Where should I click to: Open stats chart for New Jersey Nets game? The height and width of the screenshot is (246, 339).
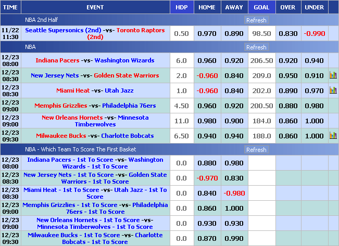pyautogui.click(x=333, y=75)
